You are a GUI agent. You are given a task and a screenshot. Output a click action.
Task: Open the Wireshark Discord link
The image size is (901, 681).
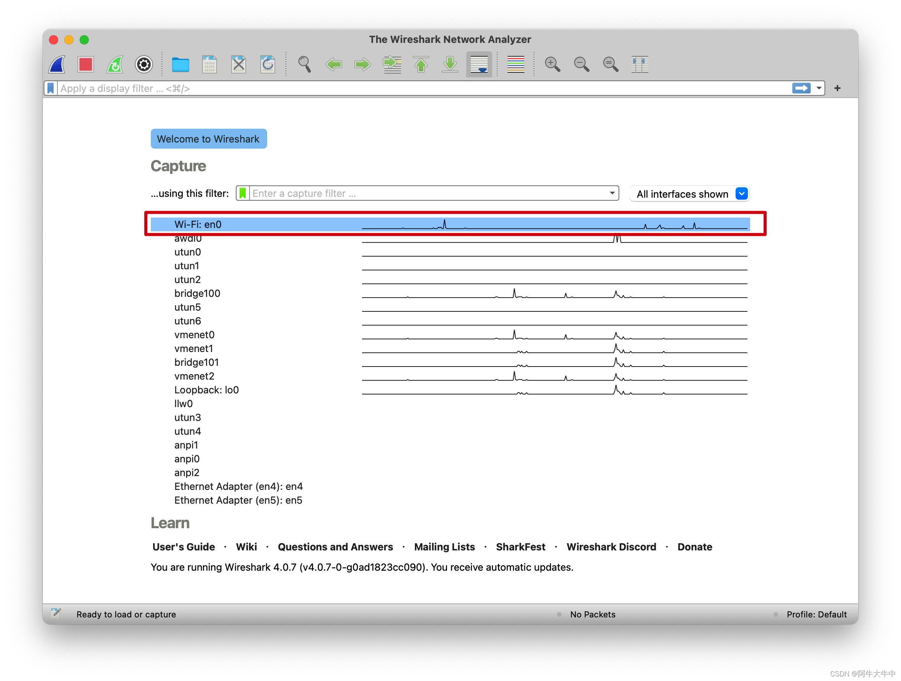611,547
